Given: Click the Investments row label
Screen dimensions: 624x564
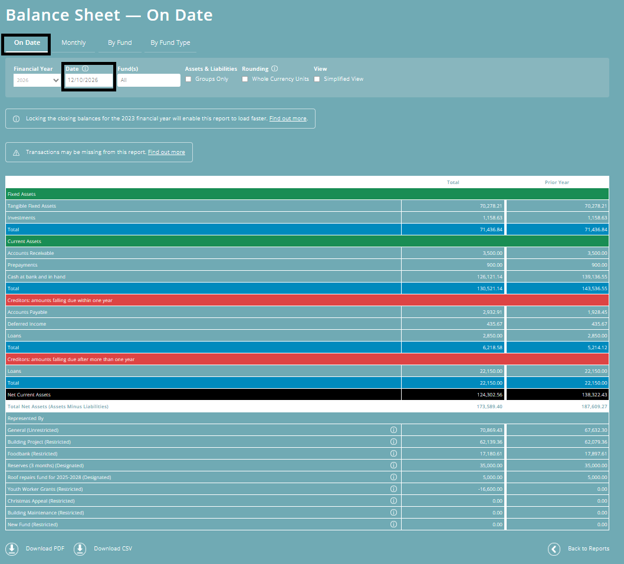Looking at the screenshot, I should click(21, 218).
